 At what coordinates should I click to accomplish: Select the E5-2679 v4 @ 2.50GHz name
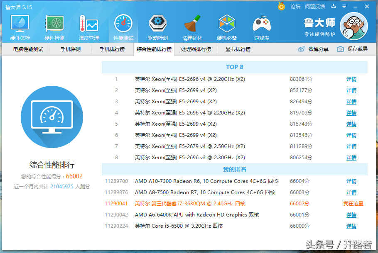point(190,146)
